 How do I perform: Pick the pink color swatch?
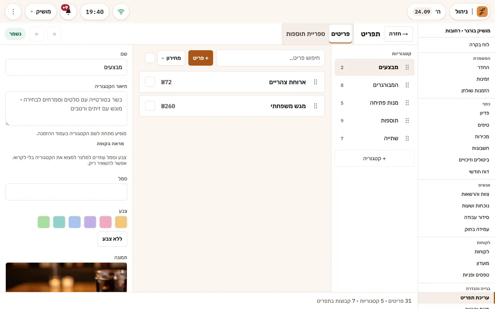[x=106, y=222]
